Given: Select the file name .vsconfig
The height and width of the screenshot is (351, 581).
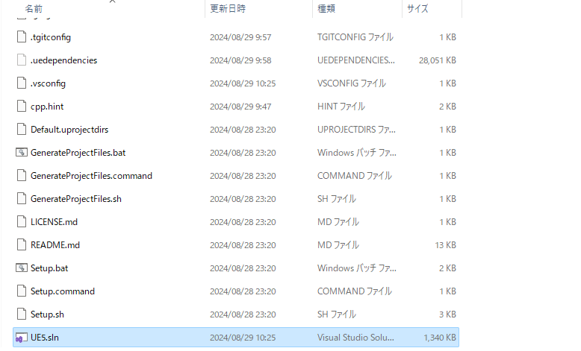Looking at the screenshot, I should click(x=49, y=83).
